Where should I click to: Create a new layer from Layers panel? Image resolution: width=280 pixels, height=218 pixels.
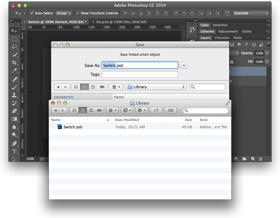(253, 159)
